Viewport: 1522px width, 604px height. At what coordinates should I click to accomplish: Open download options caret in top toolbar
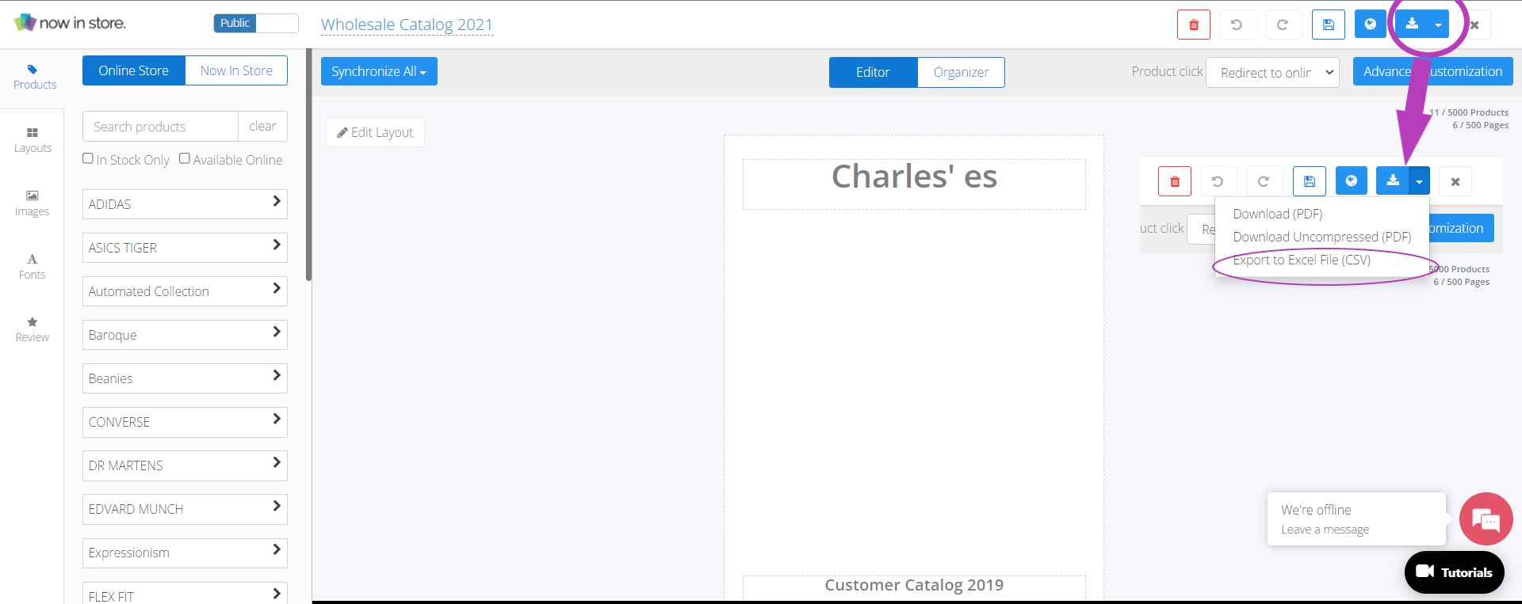[x=1438, y=25]
